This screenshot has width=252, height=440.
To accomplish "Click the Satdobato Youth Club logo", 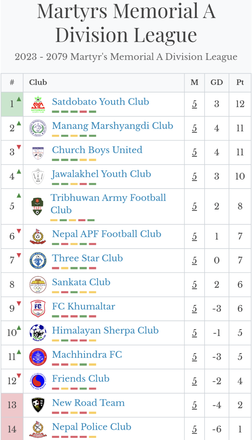I will click(38, 104).
